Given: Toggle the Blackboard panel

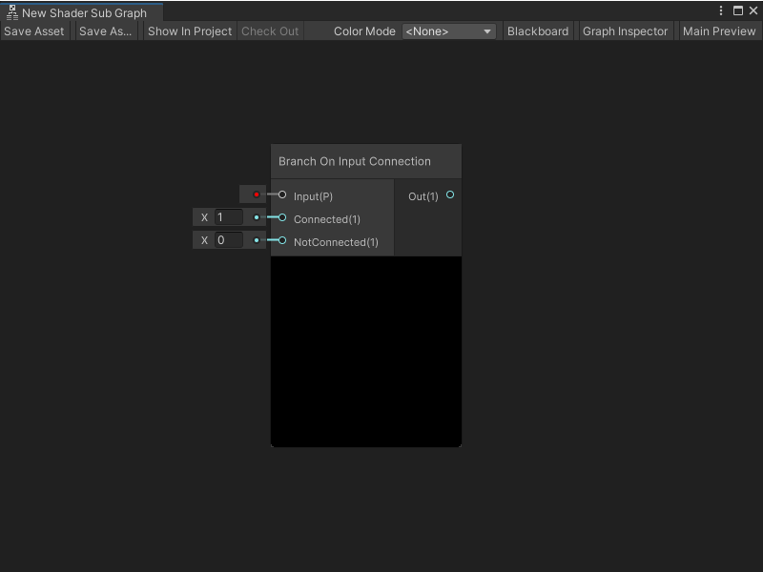Looking at the screenshot, I should point(538,31).
